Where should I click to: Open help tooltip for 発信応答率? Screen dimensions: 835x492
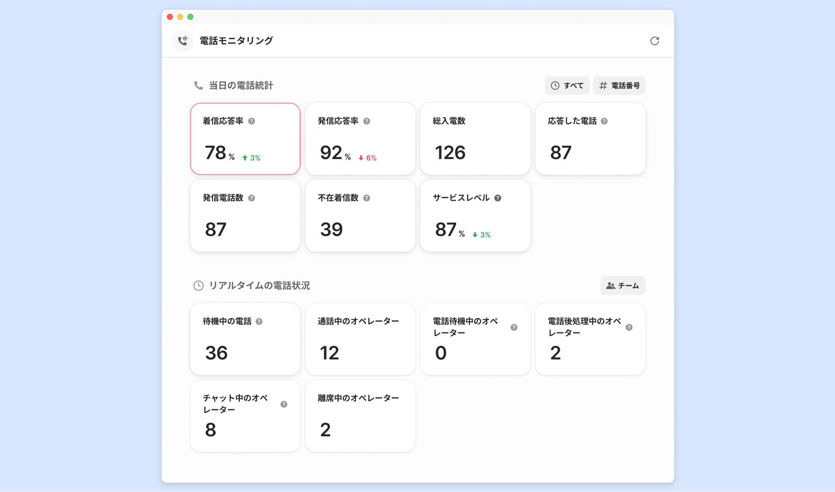pos(367,122)
